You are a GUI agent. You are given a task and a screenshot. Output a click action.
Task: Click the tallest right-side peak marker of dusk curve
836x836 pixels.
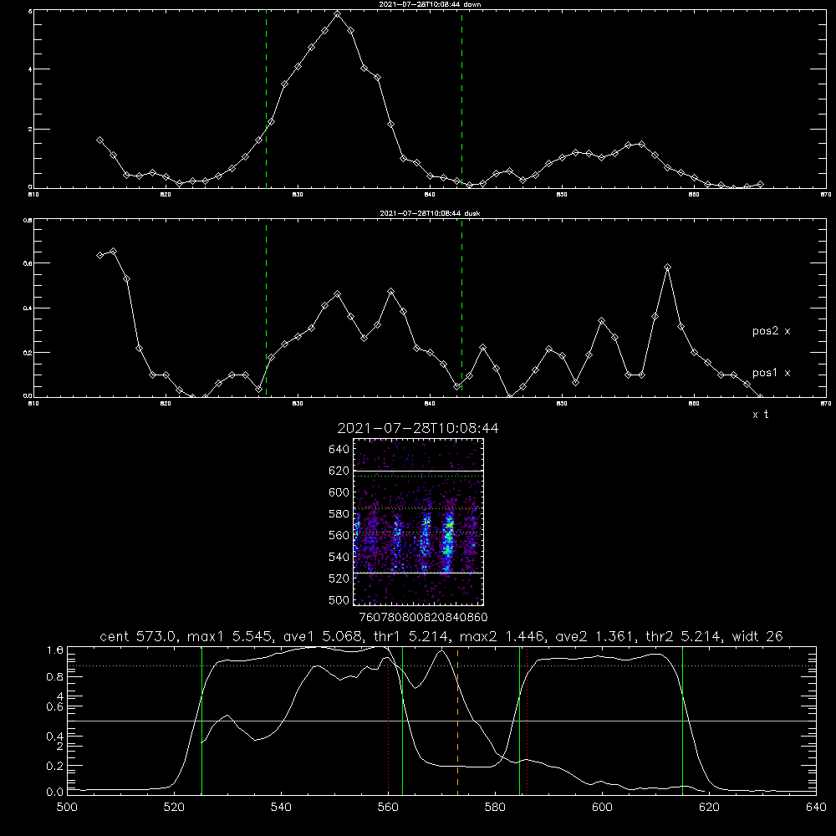tap(667, 268)
